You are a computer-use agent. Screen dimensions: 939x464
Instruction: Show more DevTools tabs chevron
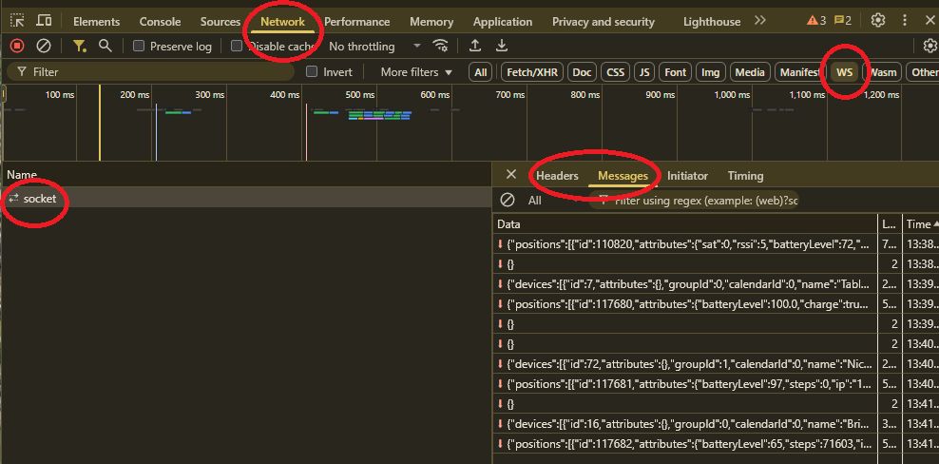[760, 21]
